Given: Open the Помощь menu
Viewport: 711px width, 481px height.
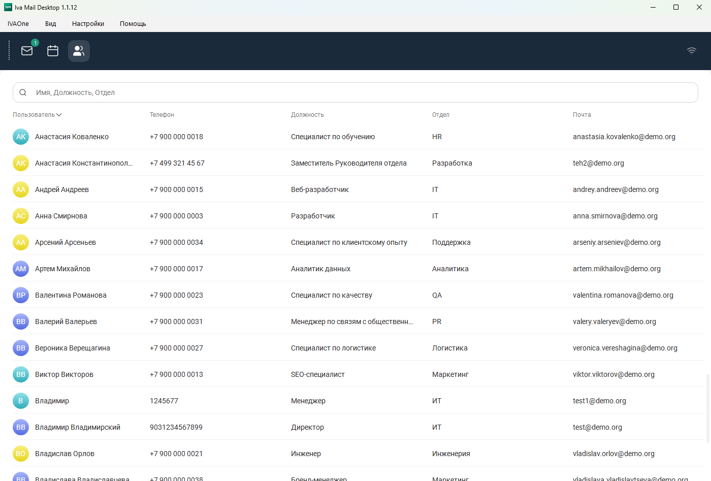Looking at the screenshot, I should (133, 24).
